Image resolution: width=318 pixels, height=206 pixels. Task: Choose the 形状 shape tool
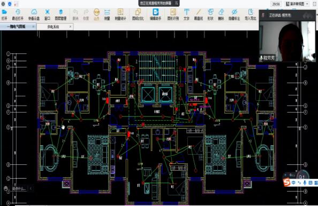[210, 12]
